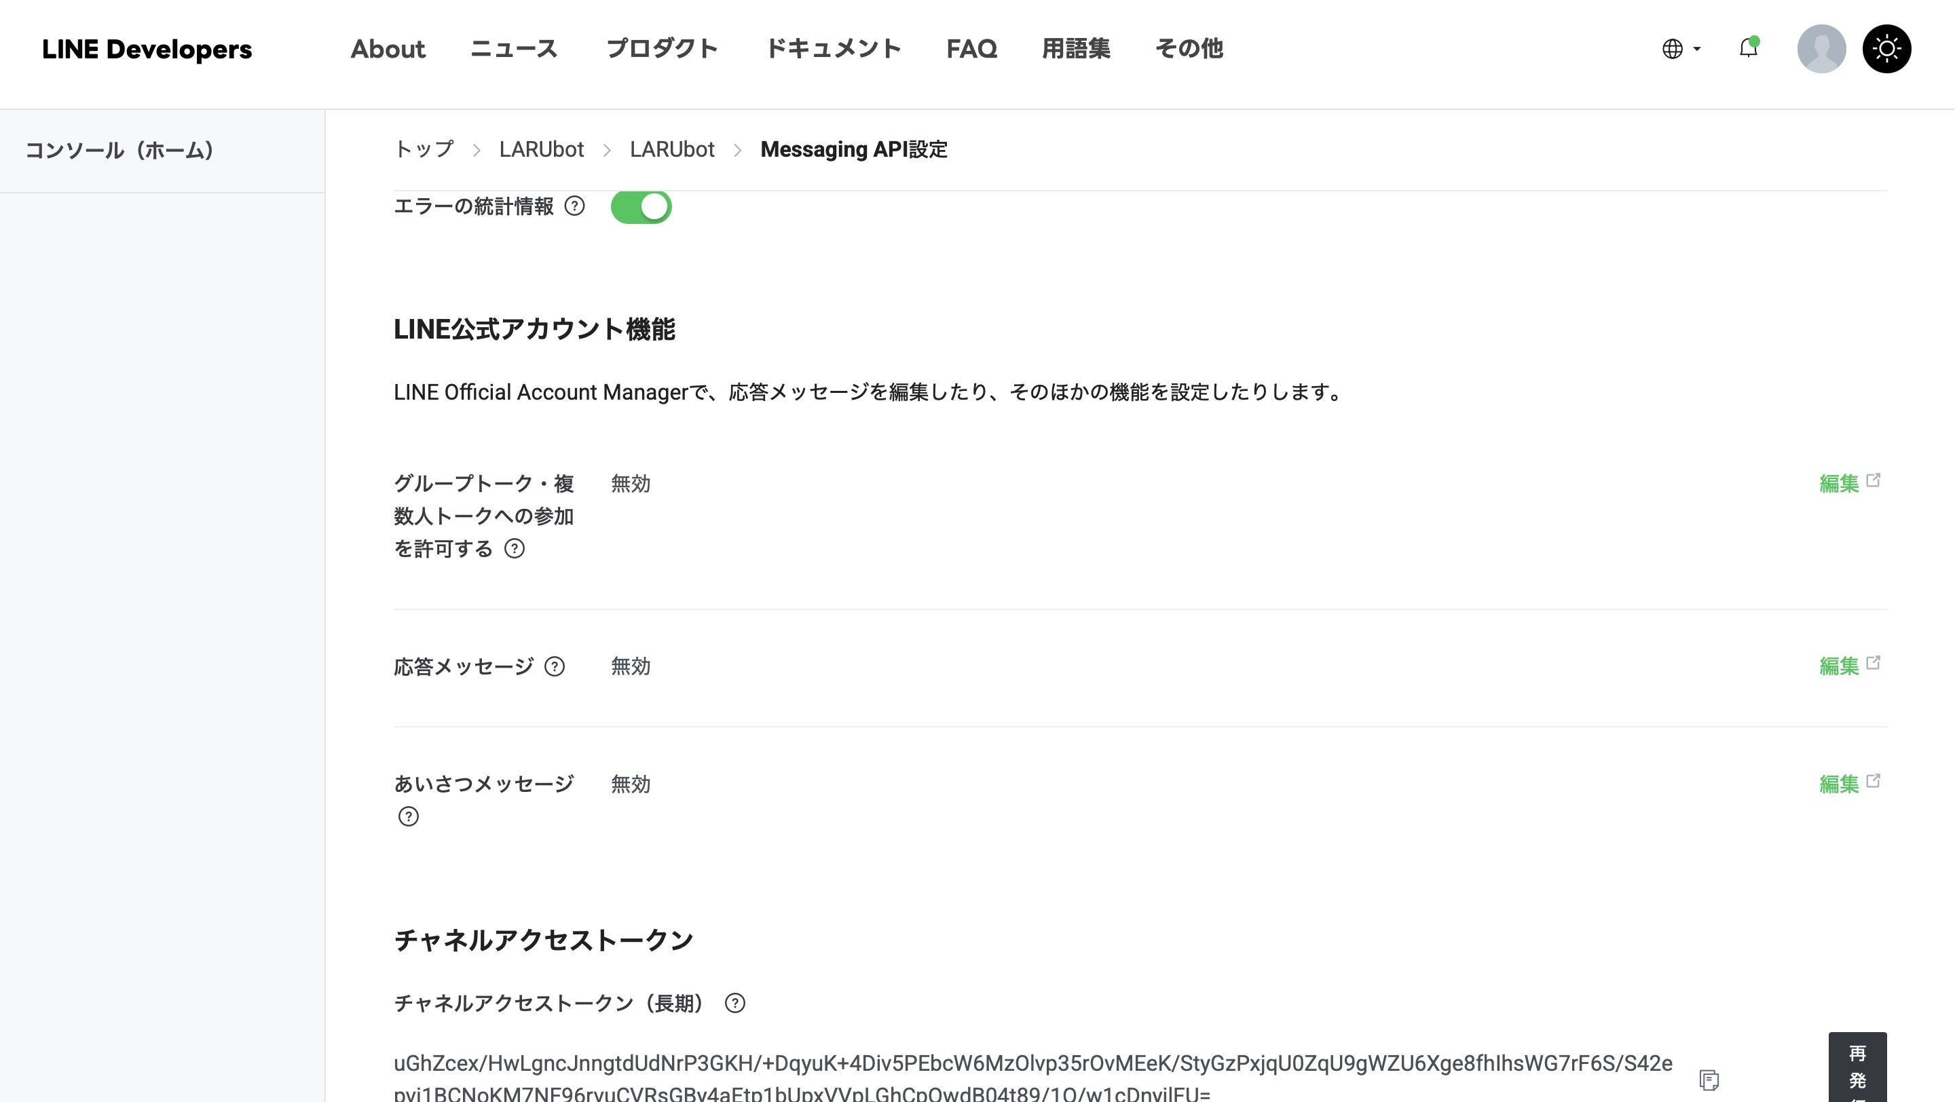Go to the FAQ section
Viewport: 1955px width, 1102px height.
(x=972, y=49)
